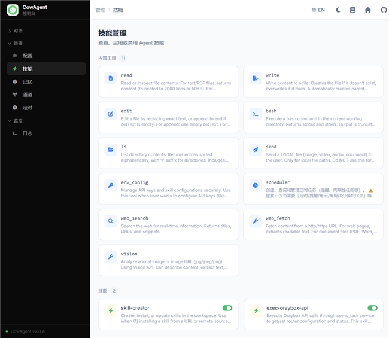This screenshot has height=338, width=389.
Task: Expand the 对话 sidebar section
Action: (18, 31)
